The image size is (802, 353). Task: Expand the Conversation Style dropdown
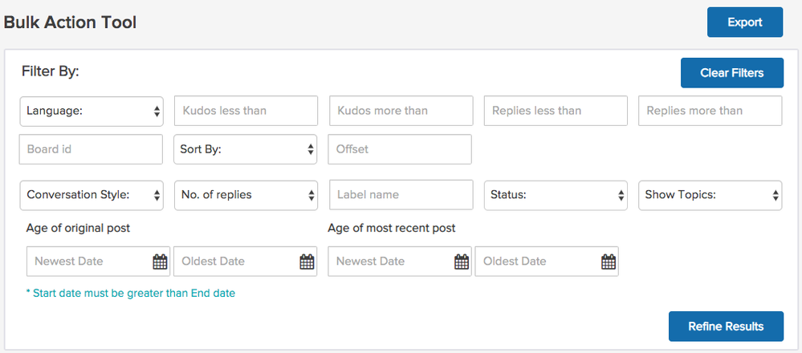coord(92,195)
